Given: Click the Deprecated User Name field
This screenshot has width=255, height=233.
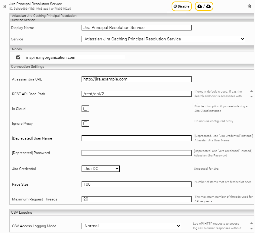Looking at the screenshot, I should pyautogui.click(x=137, y=138).
